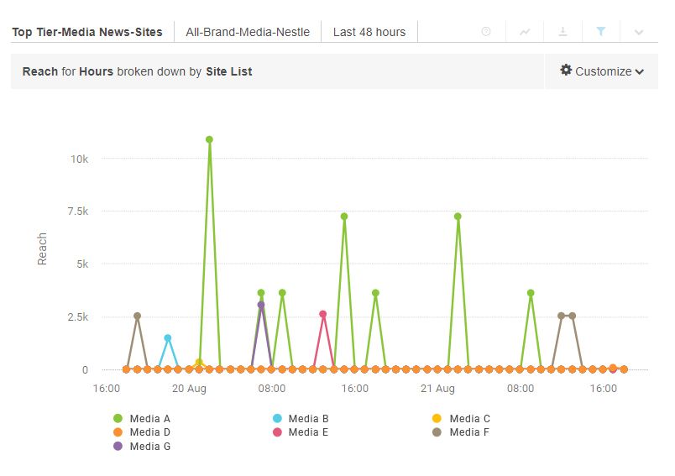Click the highest Media A peak point
675x476 pixels.
click(209, 139)
